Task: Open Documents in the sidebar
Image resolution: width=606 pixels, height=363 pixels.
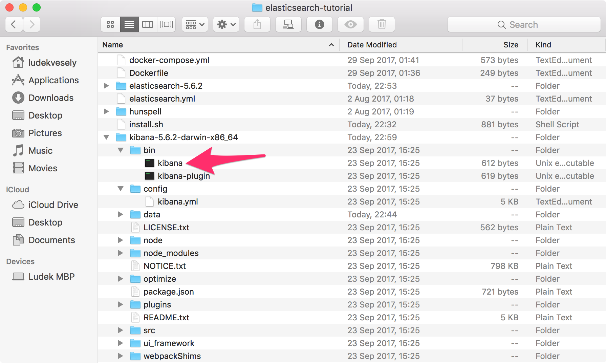Action: pos(44,240)
